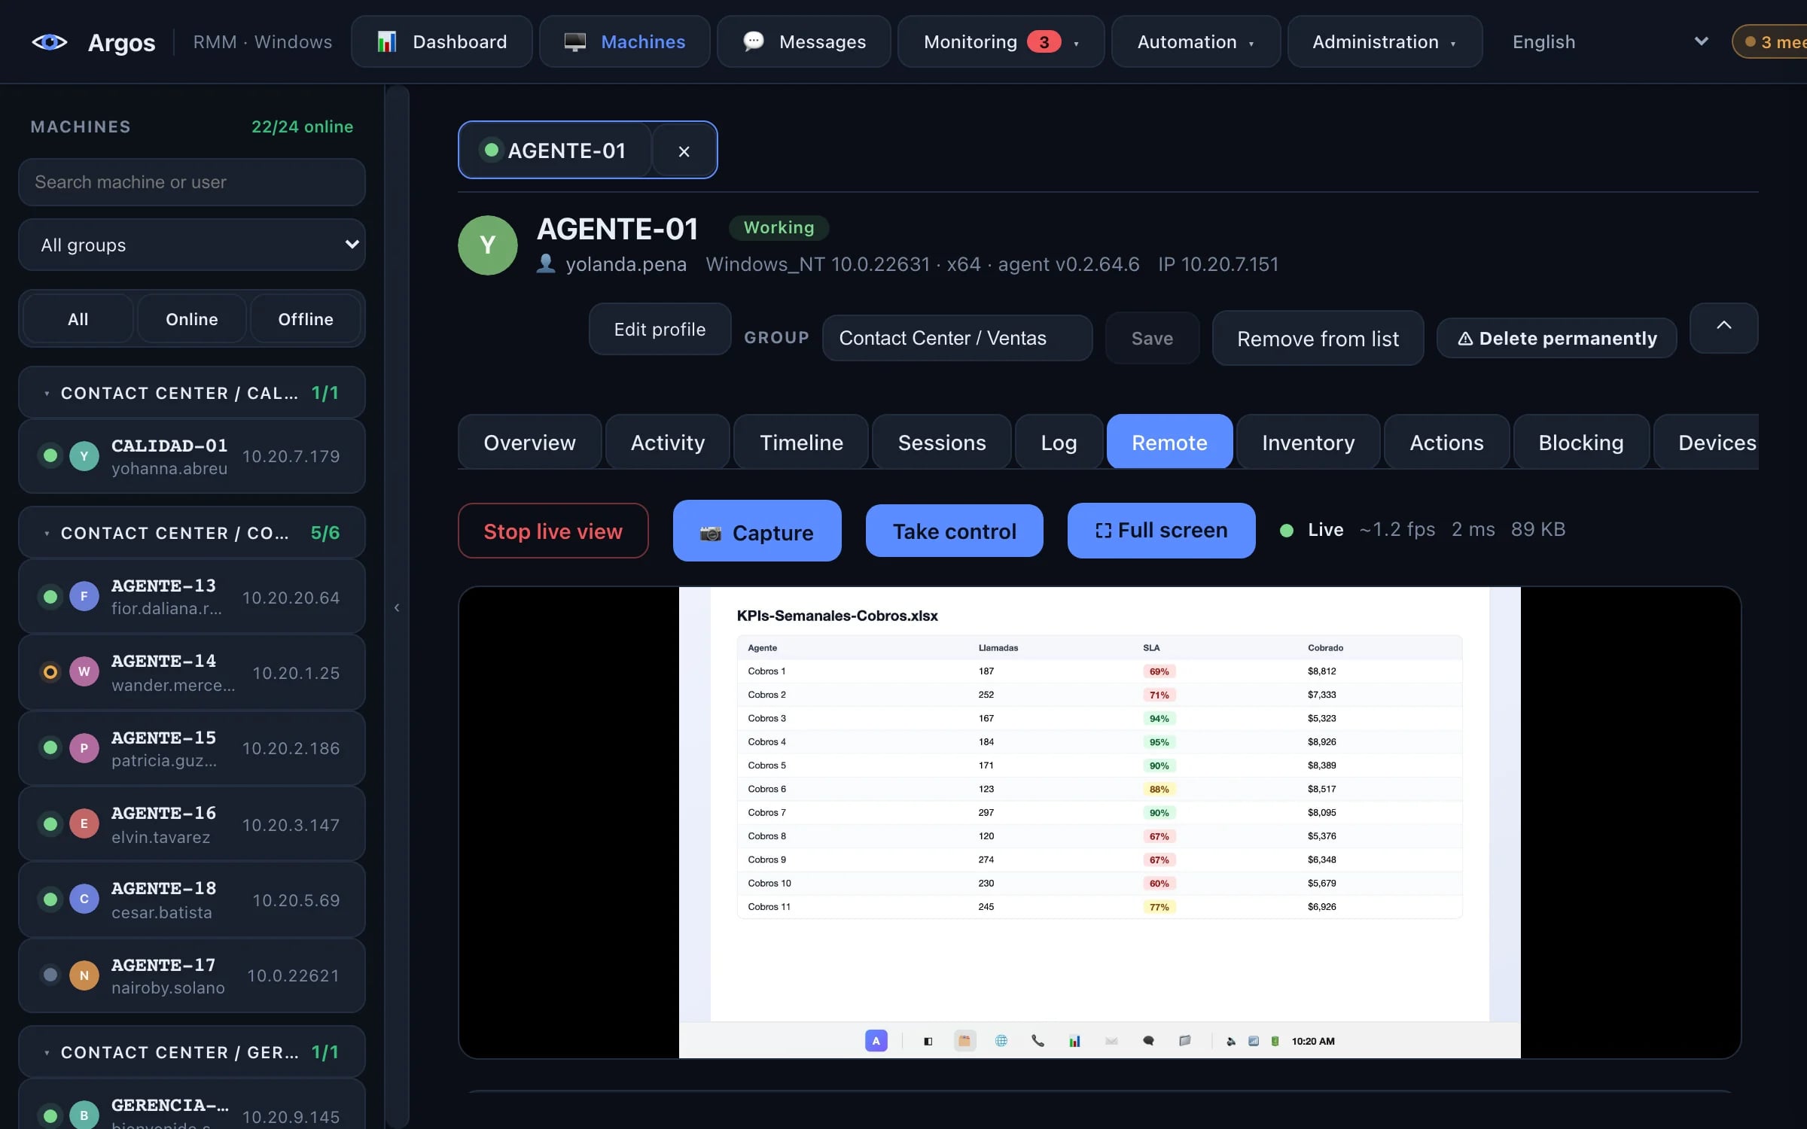Stop live view of remote screen

point(553,531)
